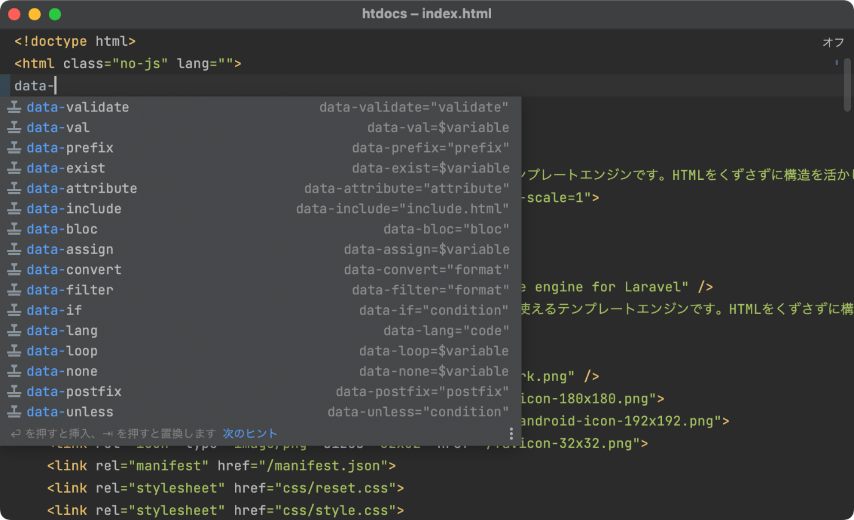This screenshot has width=854, height=520.
Task: Click data-if="condition" preview text
Action: 434,310
